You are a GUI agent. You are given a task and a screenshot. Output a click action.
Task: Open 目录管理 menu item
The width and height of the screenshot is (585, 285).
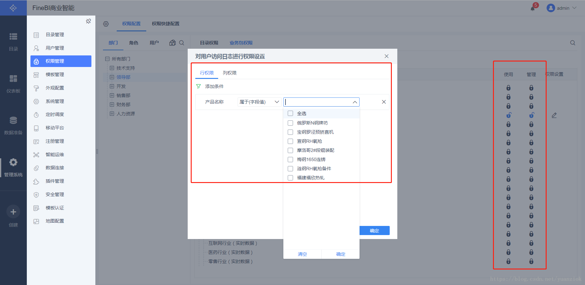(x=61, y=35)
